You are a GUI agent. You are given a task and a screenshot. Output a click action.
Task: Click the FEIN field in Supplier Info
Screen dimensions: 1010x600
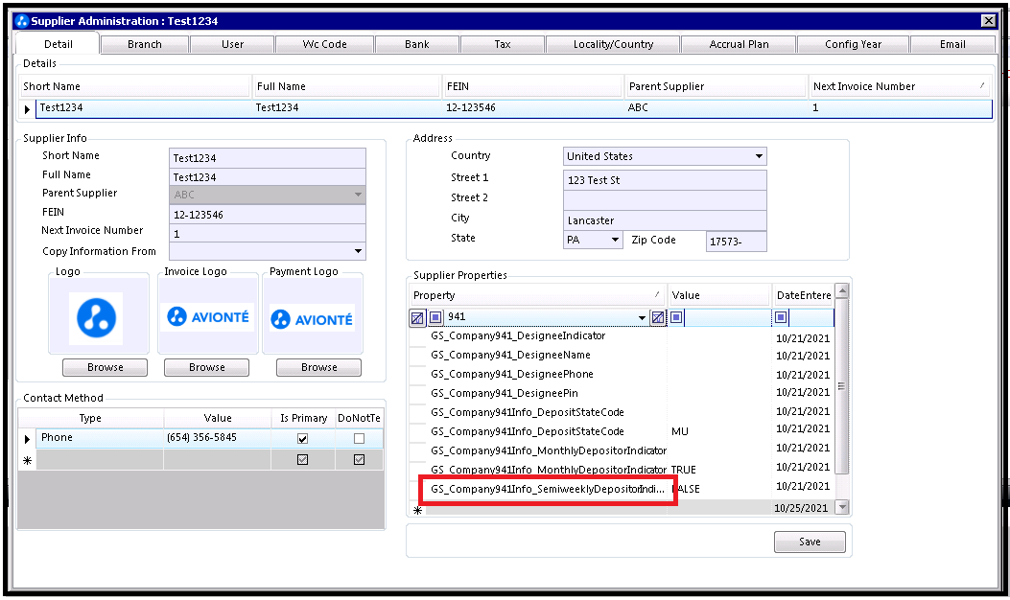pyautogui.click(x=268, y=215)
